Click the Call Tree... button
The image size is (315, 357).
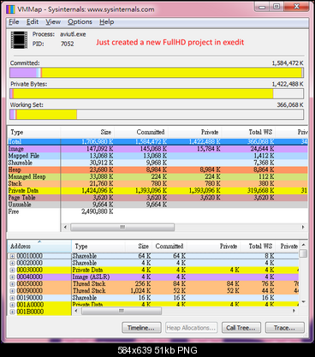coord(241,328)
